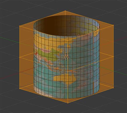The height and width of the screenshot is (113, 127).
Task: Select the left middle loop vertex of the cube
Action: [x=20, y=57]
